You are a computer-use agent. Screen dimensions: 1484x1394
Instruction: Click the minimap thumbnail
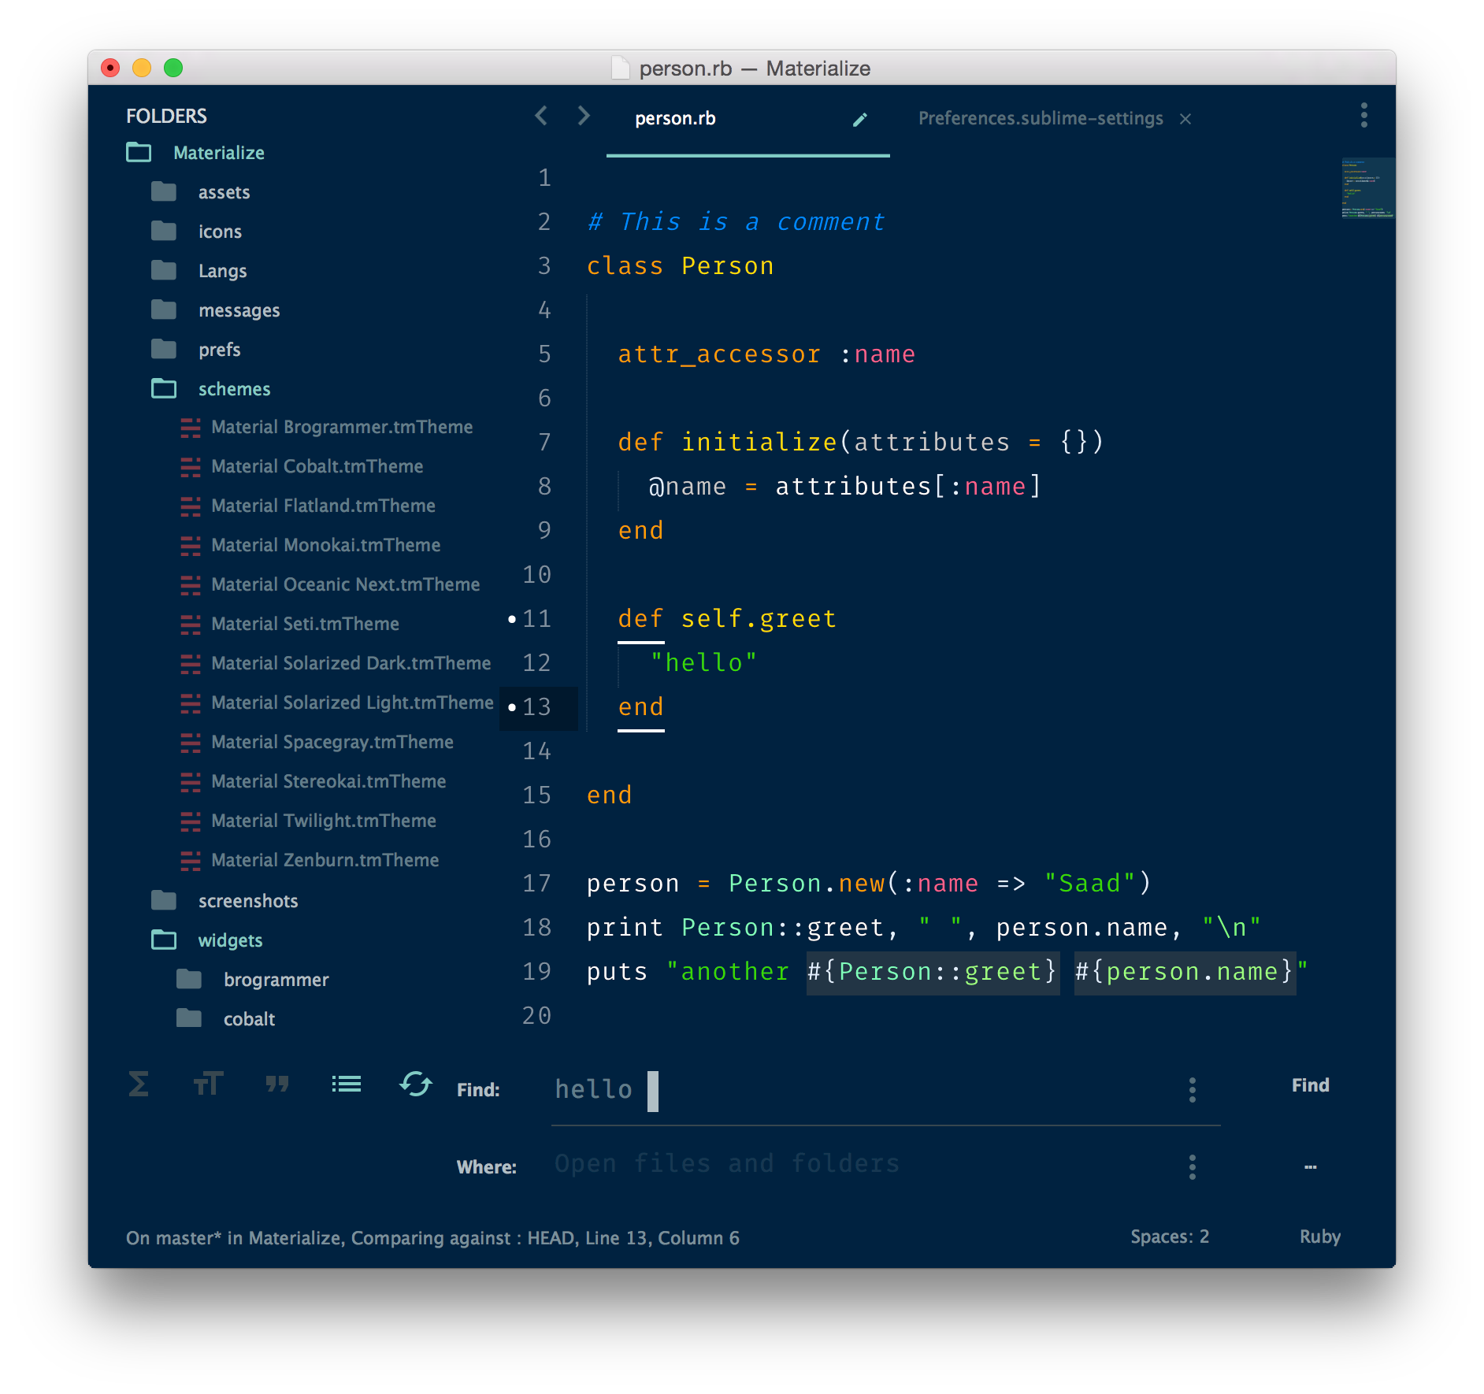(x=1367, y=187)
